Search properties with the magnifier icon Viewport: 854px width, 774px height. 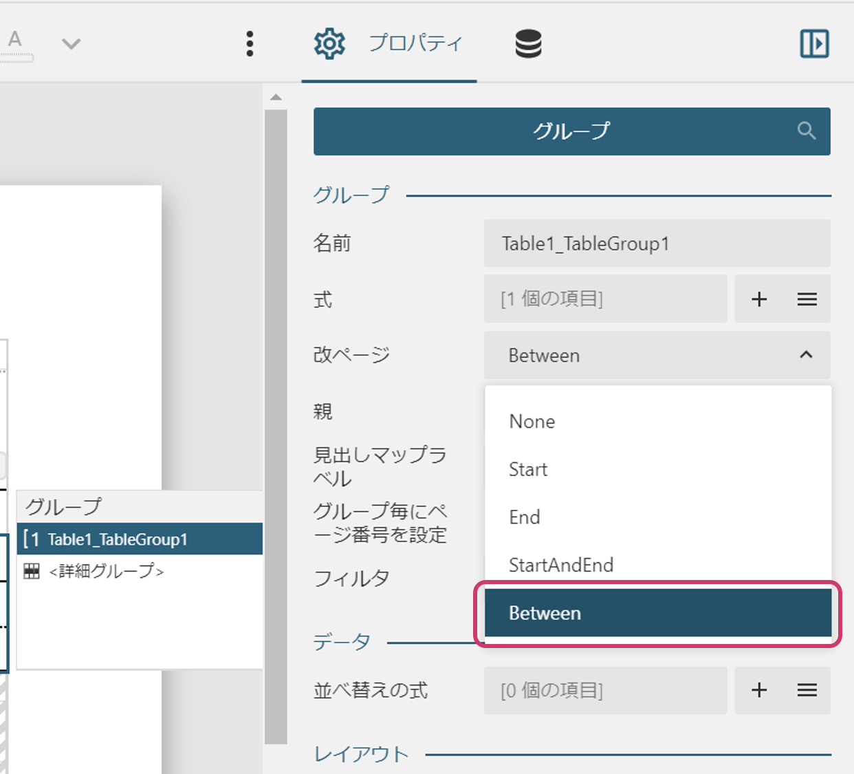click(807, 131)
